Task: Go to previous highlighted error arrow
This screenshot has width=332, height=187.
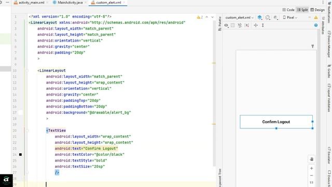Action: pyautogui.click(x=207, y=17)
